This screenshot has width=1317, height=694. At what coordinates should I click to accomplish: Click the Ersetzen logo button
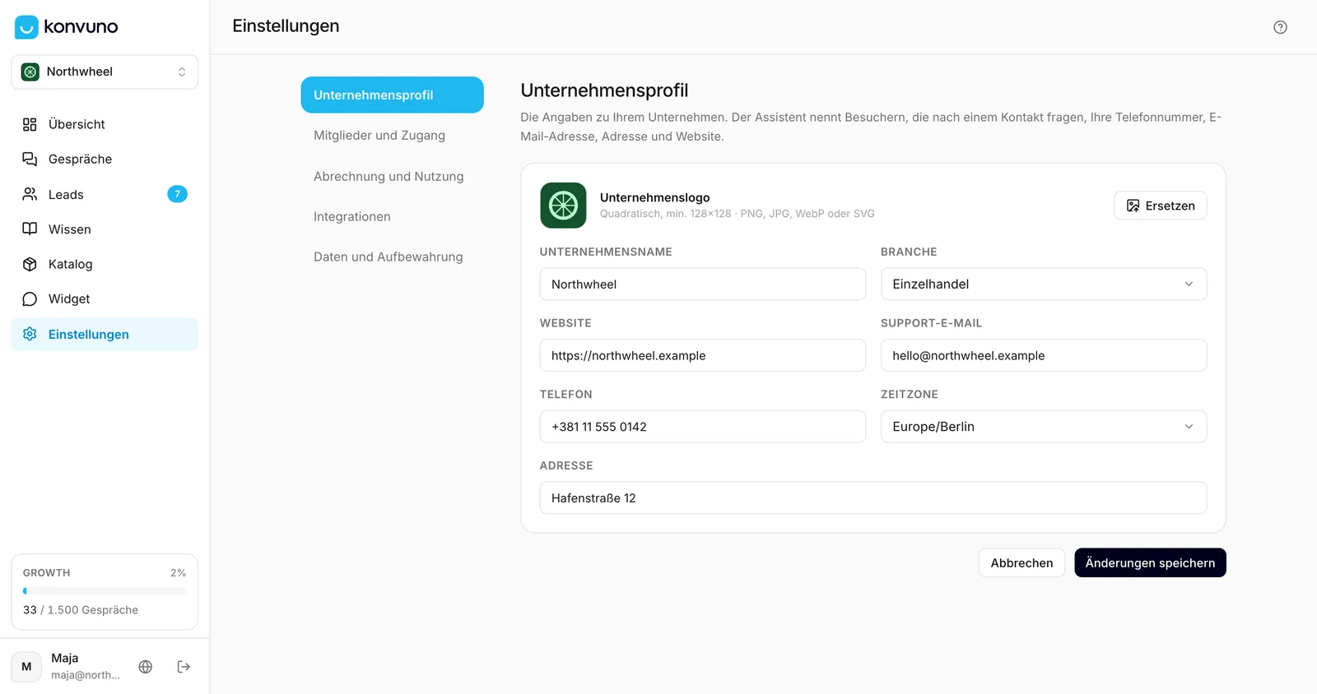(x=1161, y=206)
